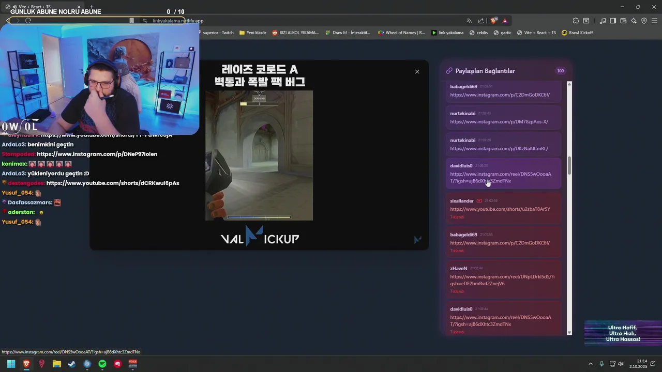Open the highlighted davidluis0 reel link

pos(501,178)
